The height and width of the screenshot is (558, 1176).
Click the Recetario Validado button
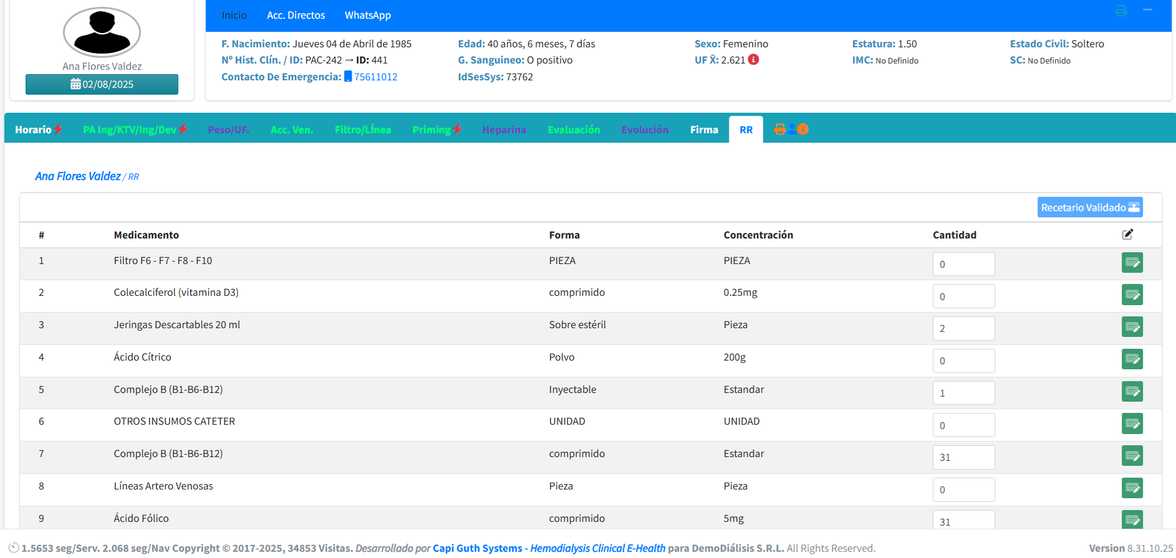click(1089, 207)
